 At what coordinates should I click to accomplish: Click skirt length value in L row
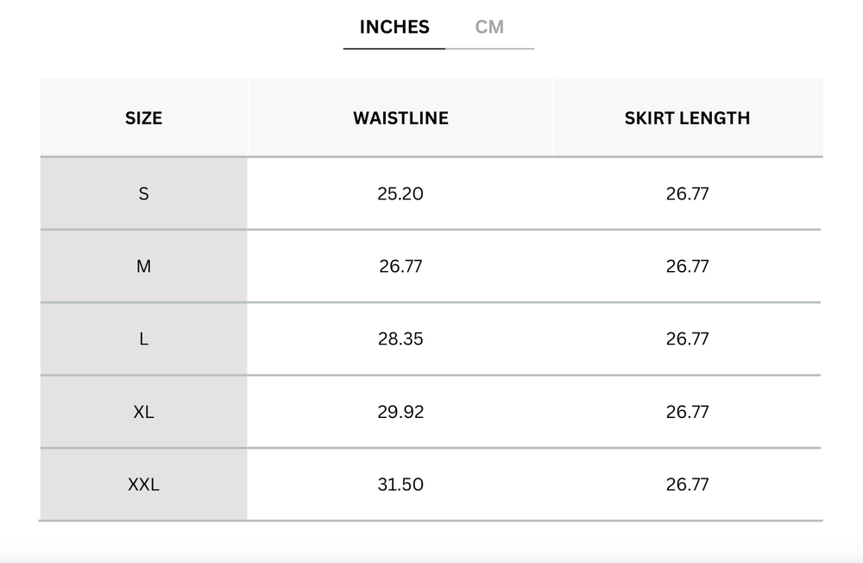(x=687, y=339)
